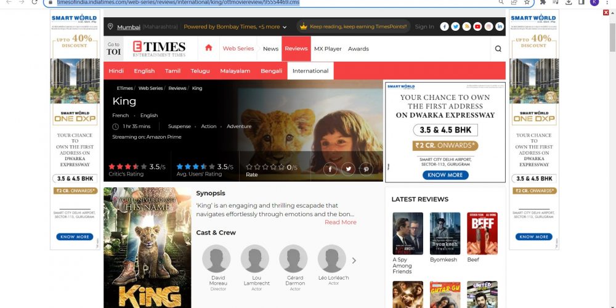Switch to the Bengali reviews tab
Viewport: 616px width, 308px height.
pyautogui.click(x=271, y=71)
